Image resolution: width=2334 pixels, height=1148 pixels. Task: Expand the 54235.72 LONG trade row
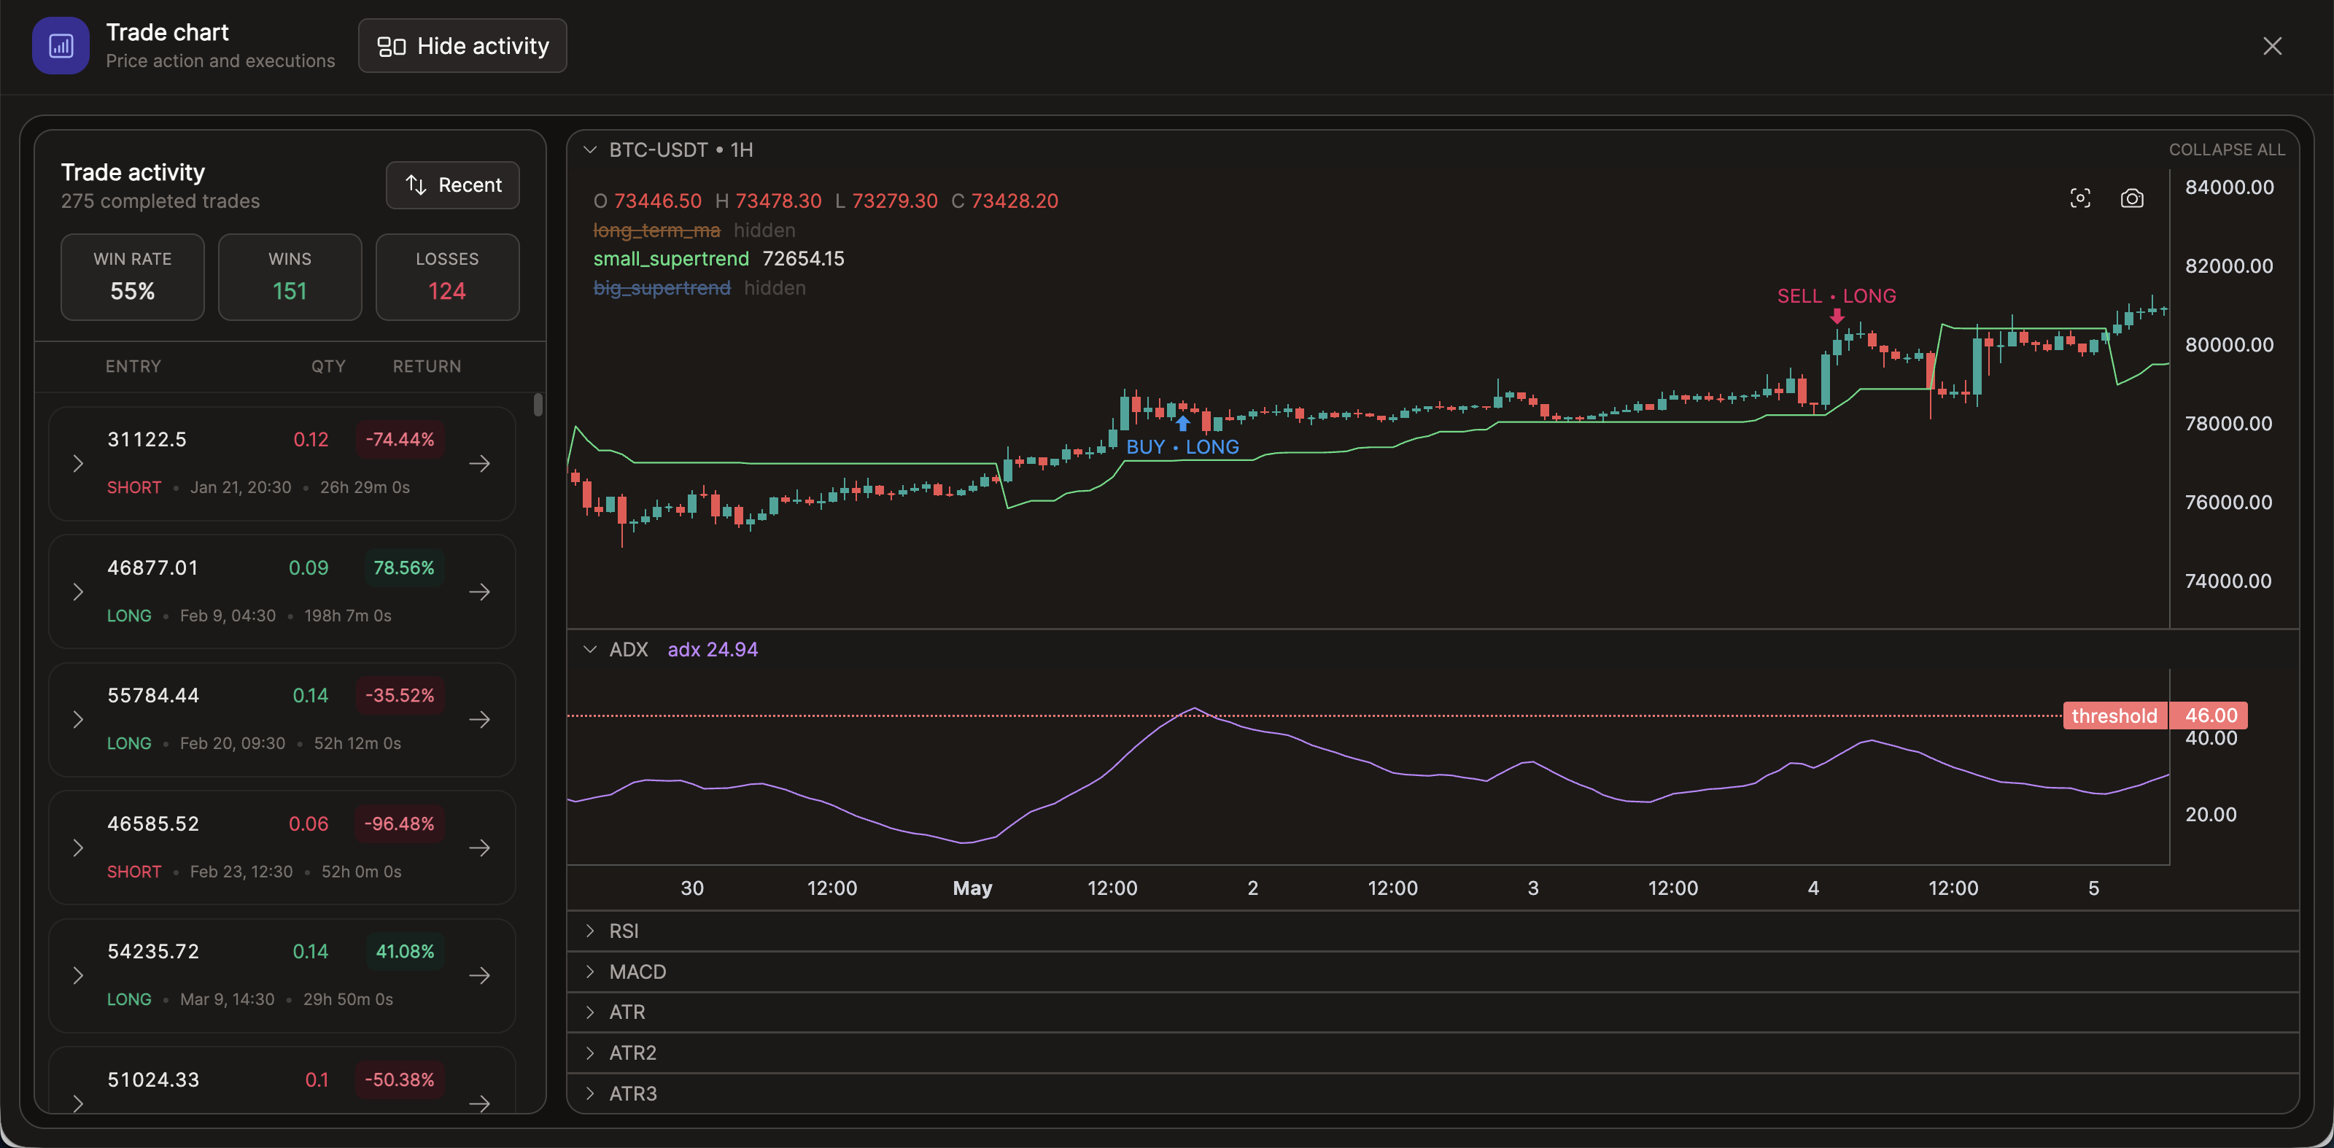coord(78,976)
